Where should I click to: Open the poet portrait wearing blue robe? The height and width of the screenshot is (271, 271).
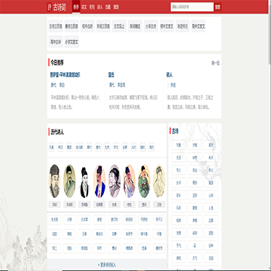(x=100, y=181)
